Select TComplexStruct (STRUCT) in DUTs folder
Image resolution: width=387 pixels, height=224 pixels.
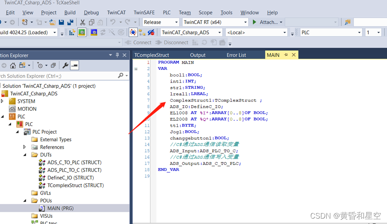76,186
